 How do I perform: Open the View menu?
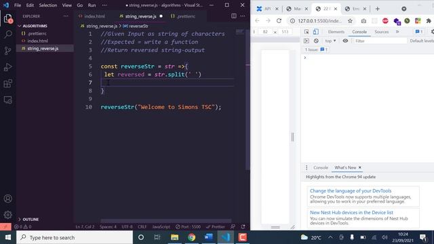[66, 5]
